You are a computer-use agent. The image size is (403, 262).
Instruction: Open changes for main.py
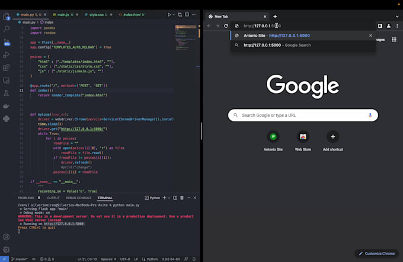(180, 15)
